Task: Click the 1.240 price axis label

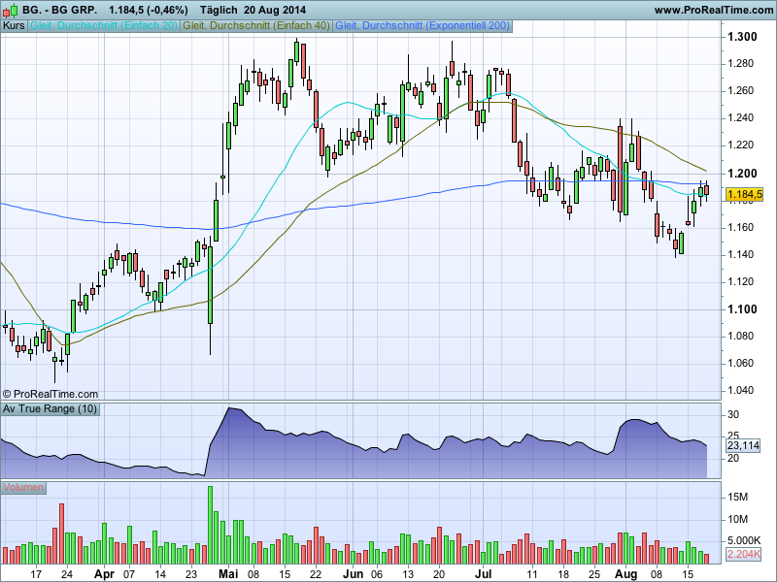Action: pos(740,118)
